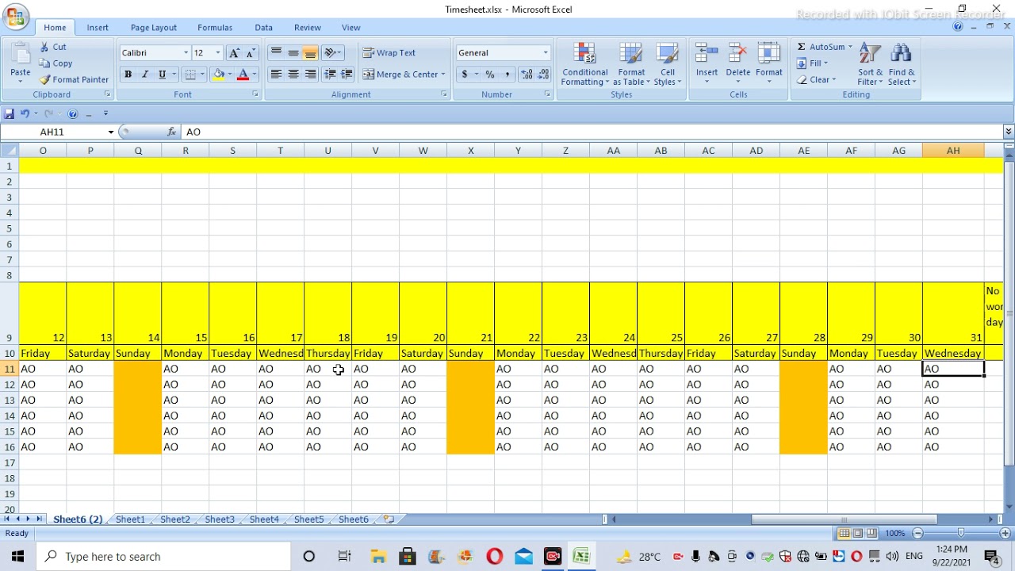Switch to Page Layout view
Image resolution: width=1015 pixels, height=571 pixels.
click(x=858, y=534)
